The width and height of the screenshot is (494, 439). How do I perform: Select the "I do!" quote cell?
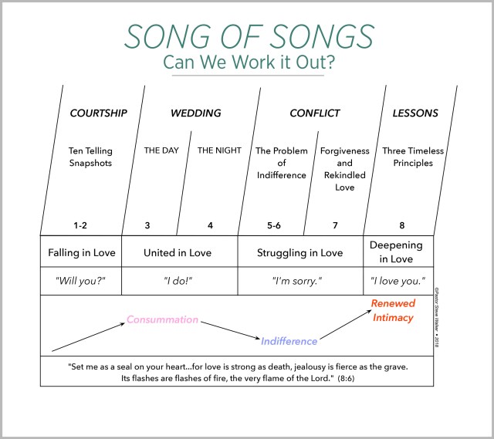(x=178, y=281)
